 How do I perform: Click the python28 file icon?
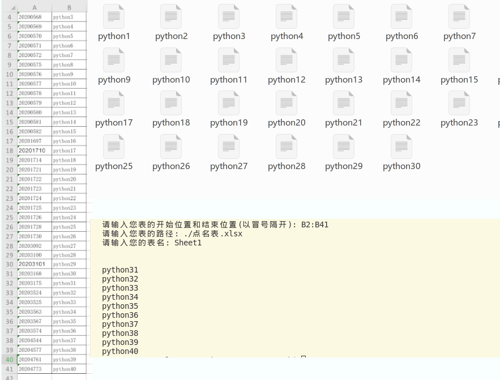pyautogui.click(x=287, y=147)
